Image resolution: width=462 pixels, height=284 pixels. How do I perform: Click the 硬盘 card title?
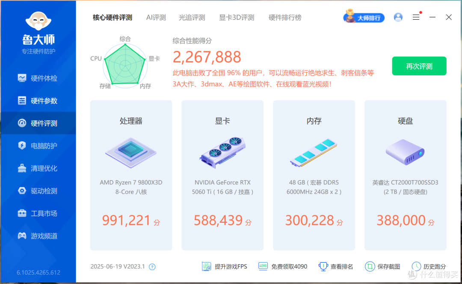(405, 121)
